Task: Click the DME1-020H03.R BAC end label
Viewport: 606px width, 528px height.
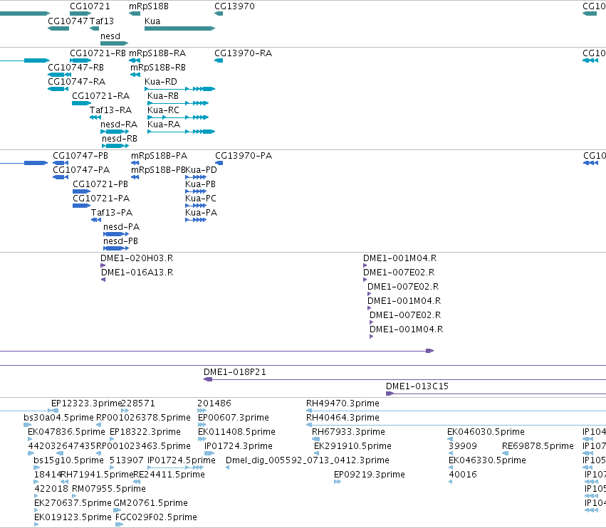Action: click(x=137, y=258)
